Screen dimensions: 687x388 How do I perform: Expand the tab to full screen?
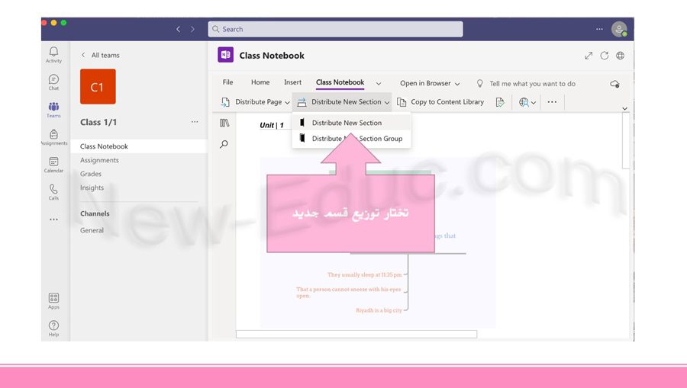tap(589, 56)
